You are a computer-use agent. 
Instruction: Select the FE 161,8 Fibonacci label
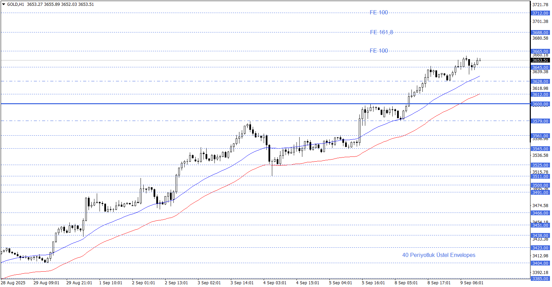pos(382,32)
